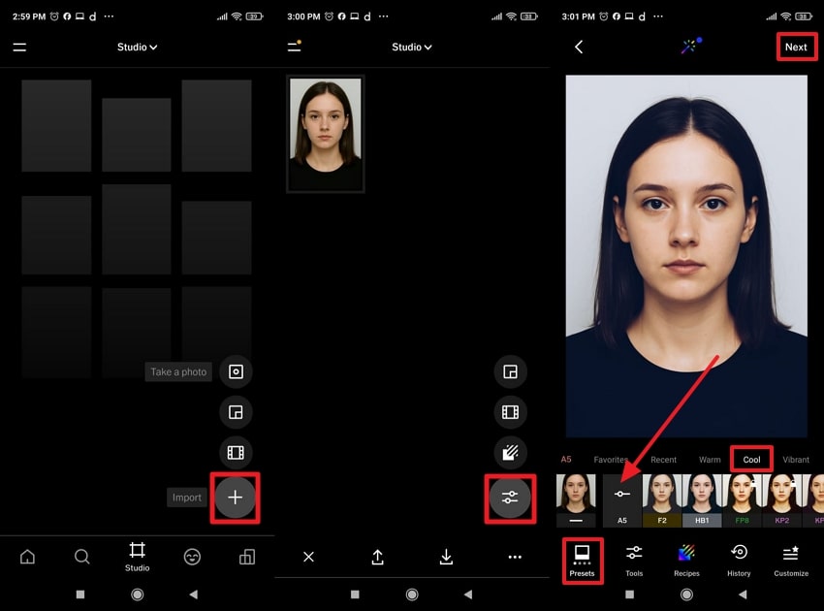The height and width of the screenshot is (611, 824).
Task: Tap Android home button in right screen
Action: [x=686, y=595]
